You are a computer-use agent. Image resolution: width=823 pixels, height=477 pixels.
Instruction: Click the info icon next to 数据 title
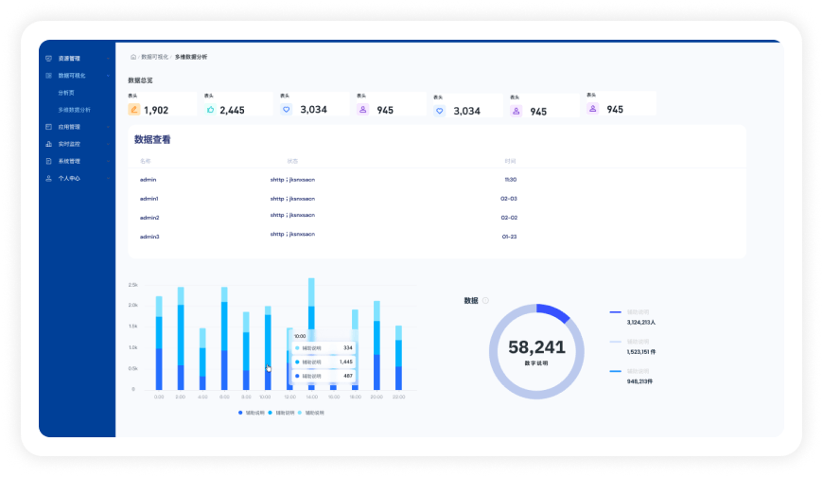[485, 300]
